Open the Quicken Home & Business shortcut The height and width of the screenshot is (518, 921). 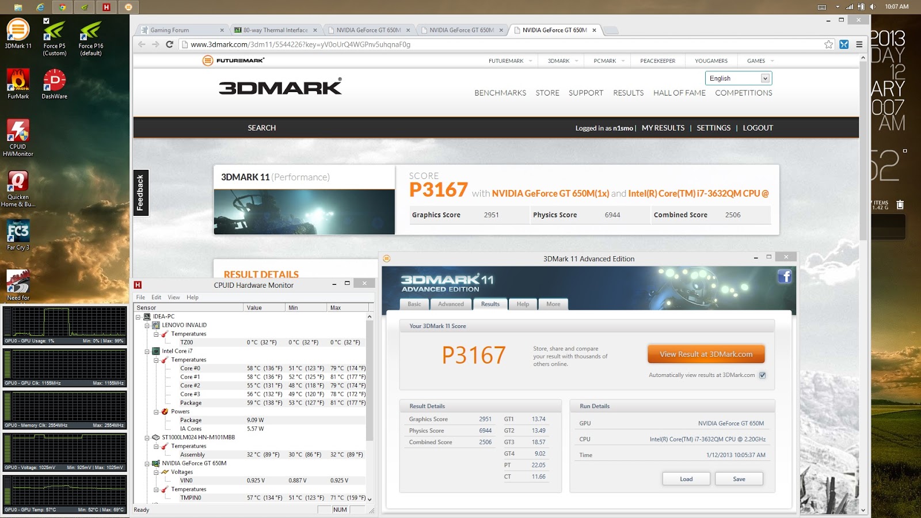pos(18,189)
